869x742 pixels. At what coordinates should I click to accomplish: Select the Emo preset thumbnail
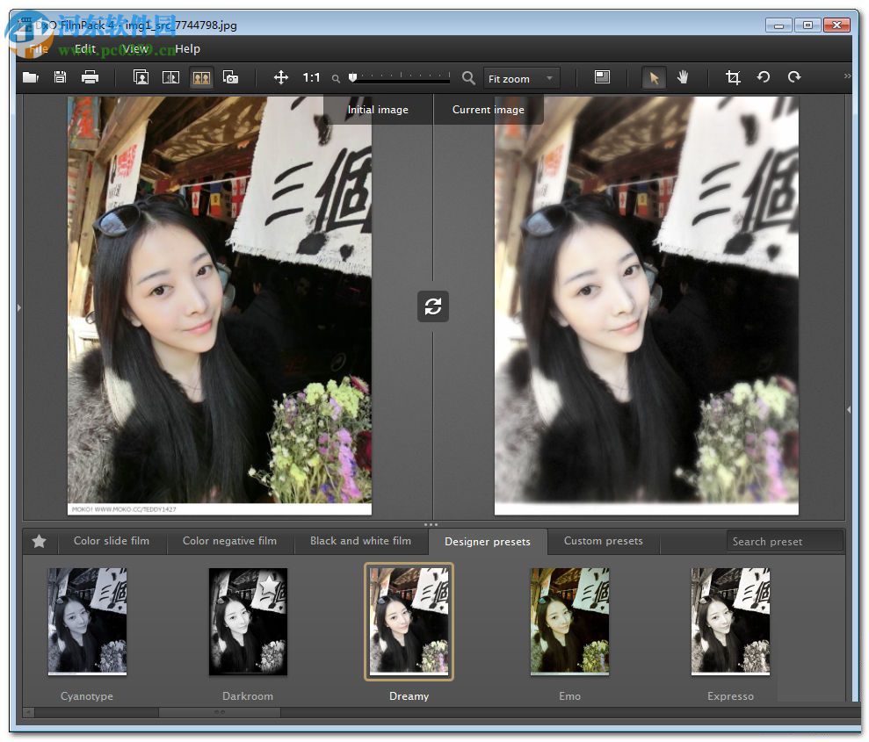tap(569, 622)
